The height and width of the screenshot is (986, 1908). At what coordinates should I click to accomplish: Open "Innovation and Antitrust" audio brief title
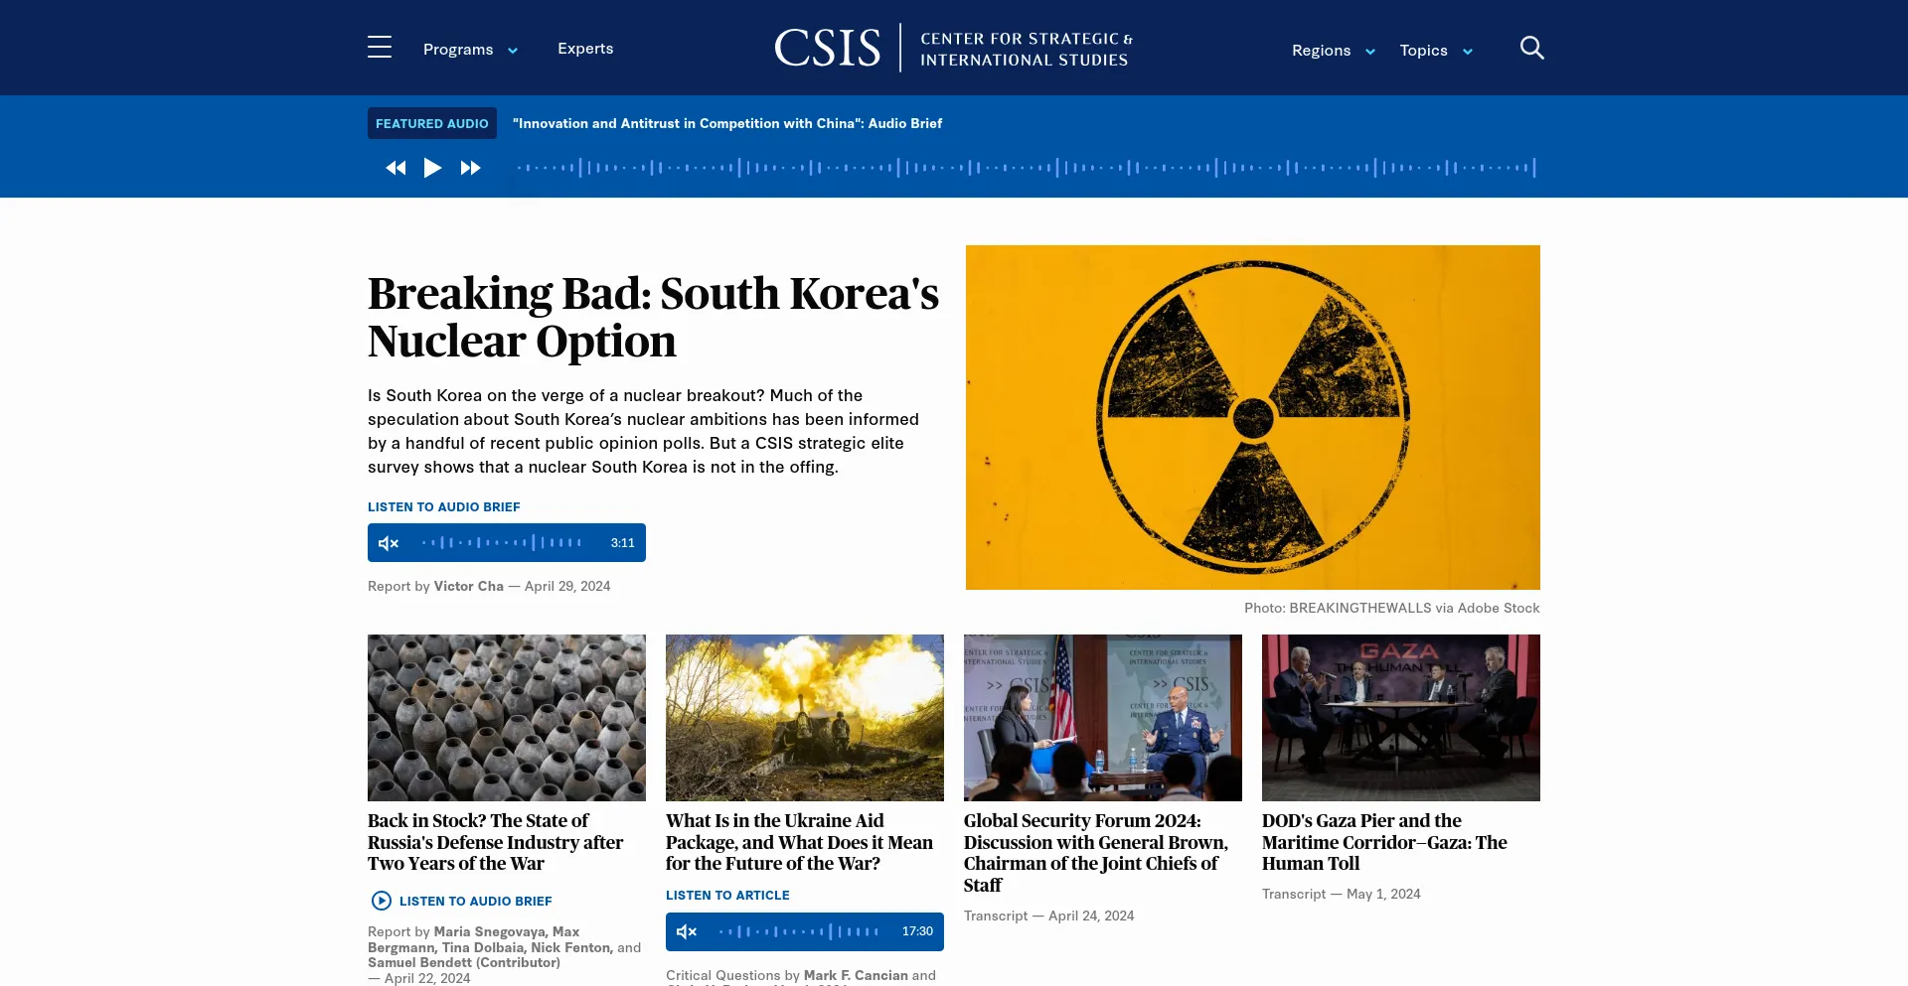pos(727,123)
